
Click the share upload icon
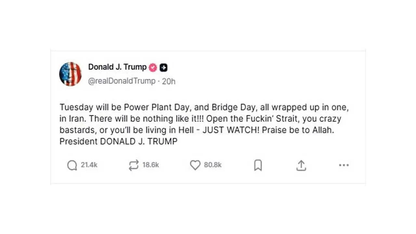point(301,165)
